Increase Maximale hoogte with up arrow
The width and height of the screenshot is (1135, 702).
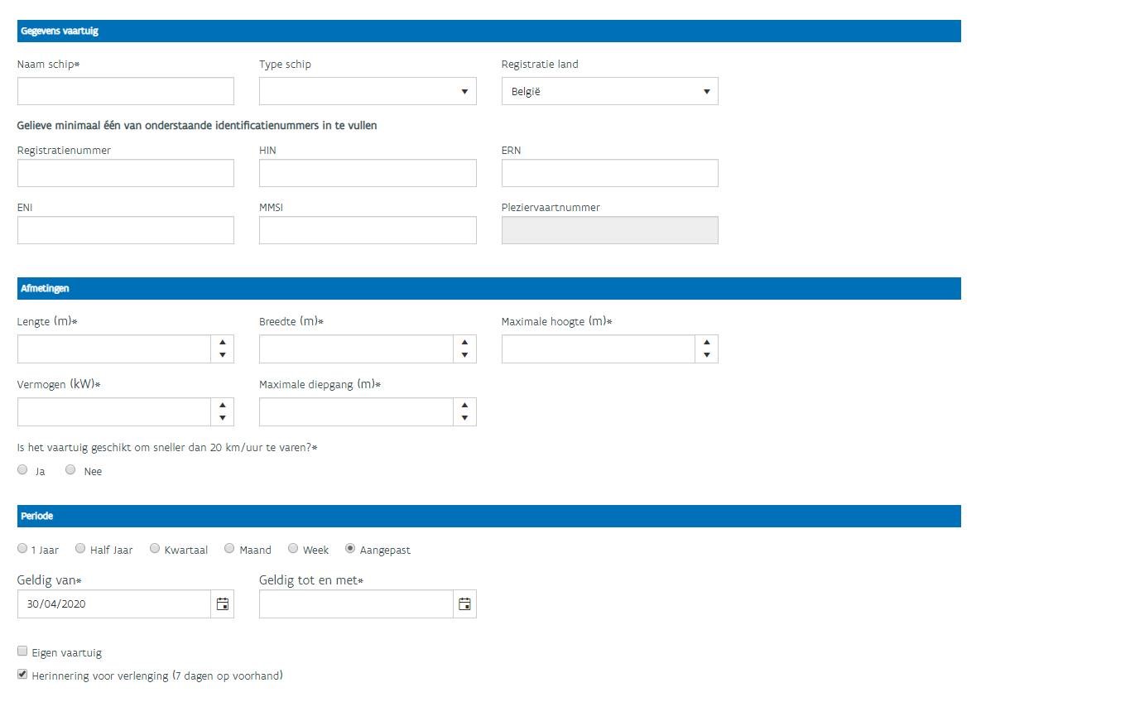706,343
